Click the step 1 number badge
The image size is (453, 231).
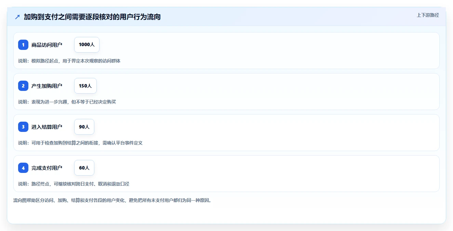click(23, 45)
